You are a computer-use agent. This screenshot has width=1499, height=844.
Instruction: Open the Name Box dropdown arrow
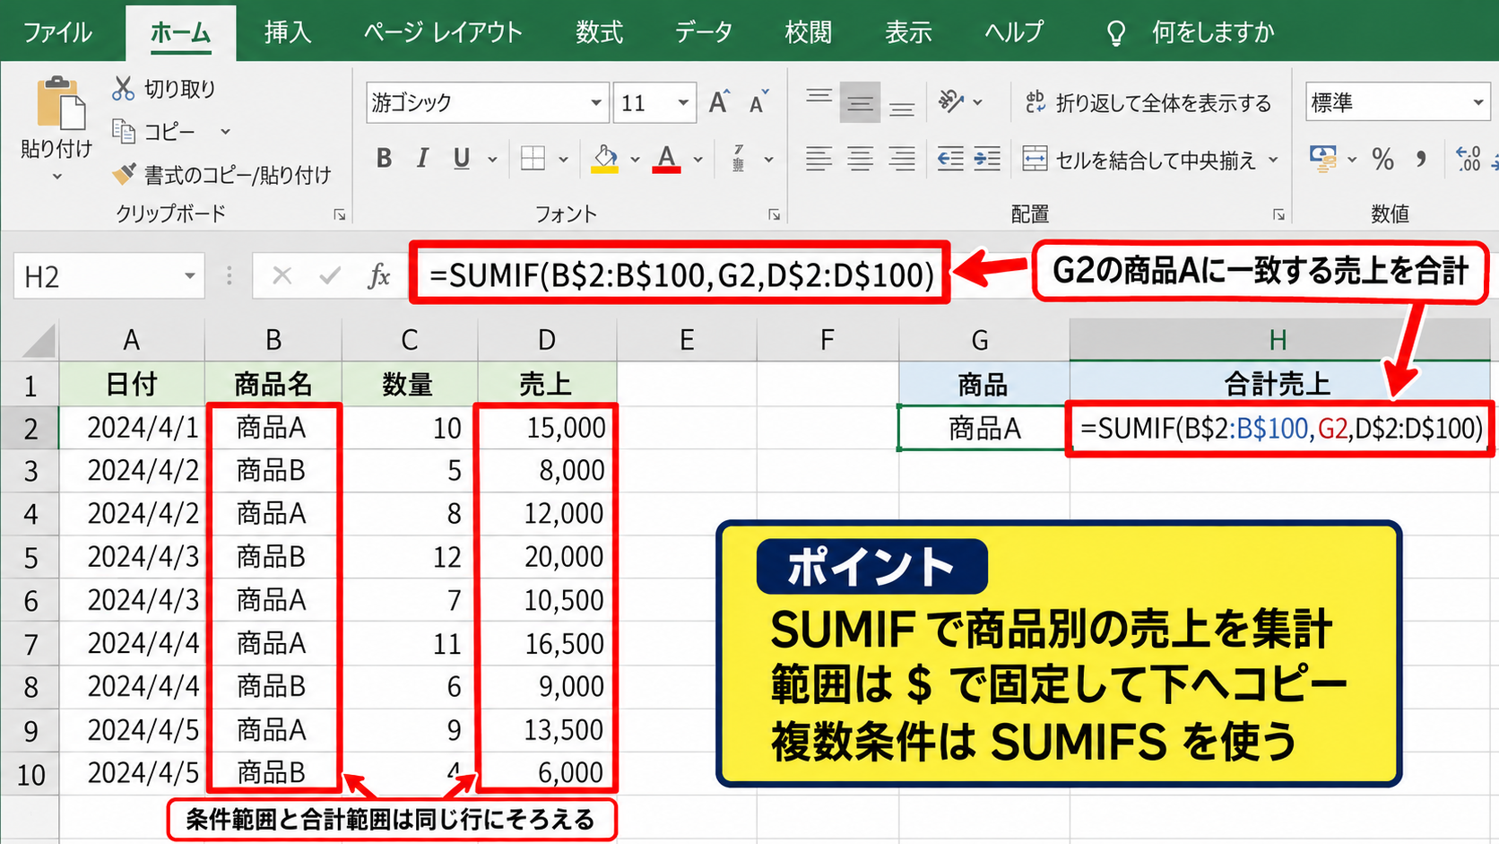click(189, 276)
